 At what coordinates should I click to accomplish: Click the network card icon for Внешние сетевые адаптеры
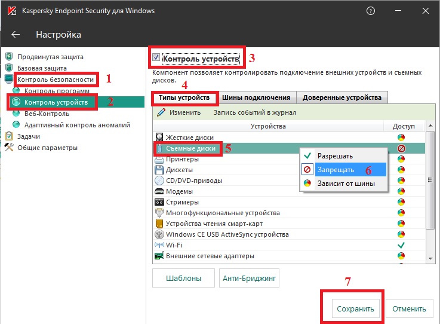[159, 256]
